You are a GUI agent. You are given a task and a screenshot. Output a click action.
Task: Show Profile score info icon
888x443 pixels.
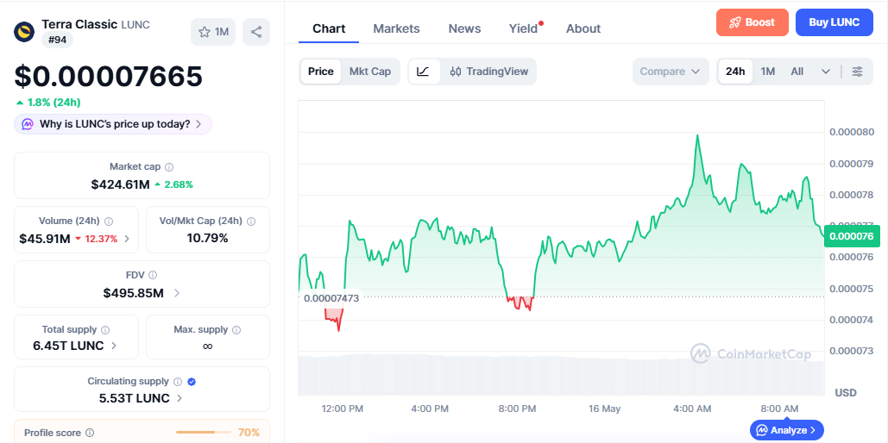tap(90, 433)
